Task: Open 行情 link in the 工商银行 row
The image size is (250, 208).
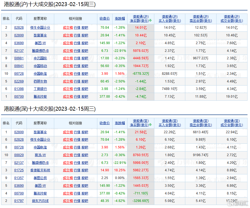Action: click(77, 89)
